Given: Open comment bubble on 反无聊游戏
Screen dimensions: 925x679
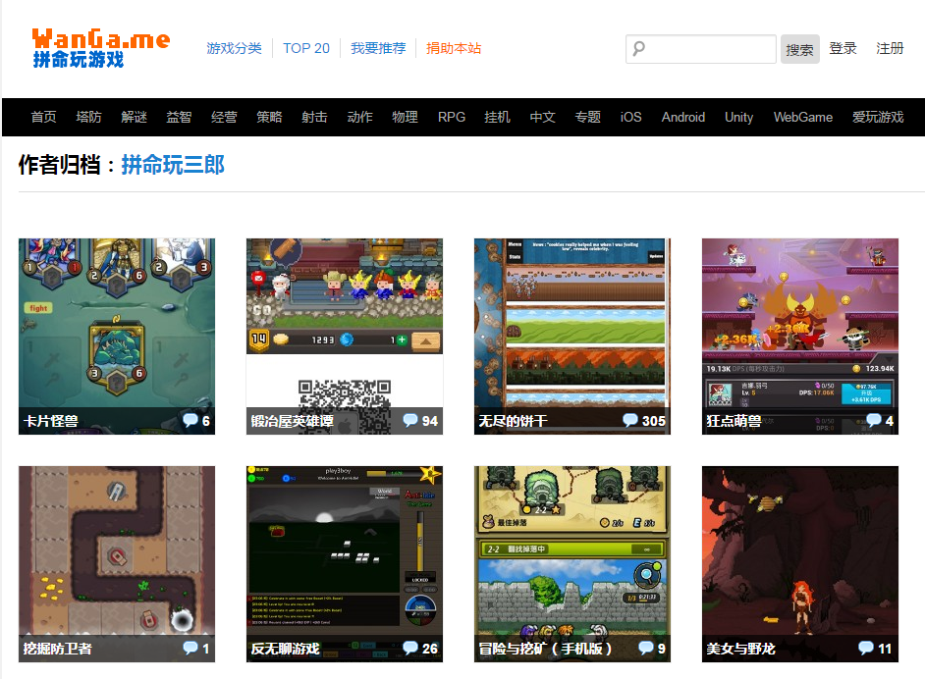Looking at the screenshot, I should click(410, 649).
